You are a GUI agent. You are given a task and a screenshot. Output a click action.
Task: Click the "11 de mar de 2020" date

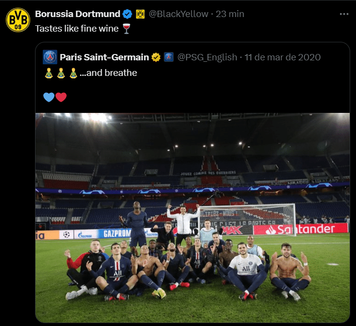(x=283, y=57)
